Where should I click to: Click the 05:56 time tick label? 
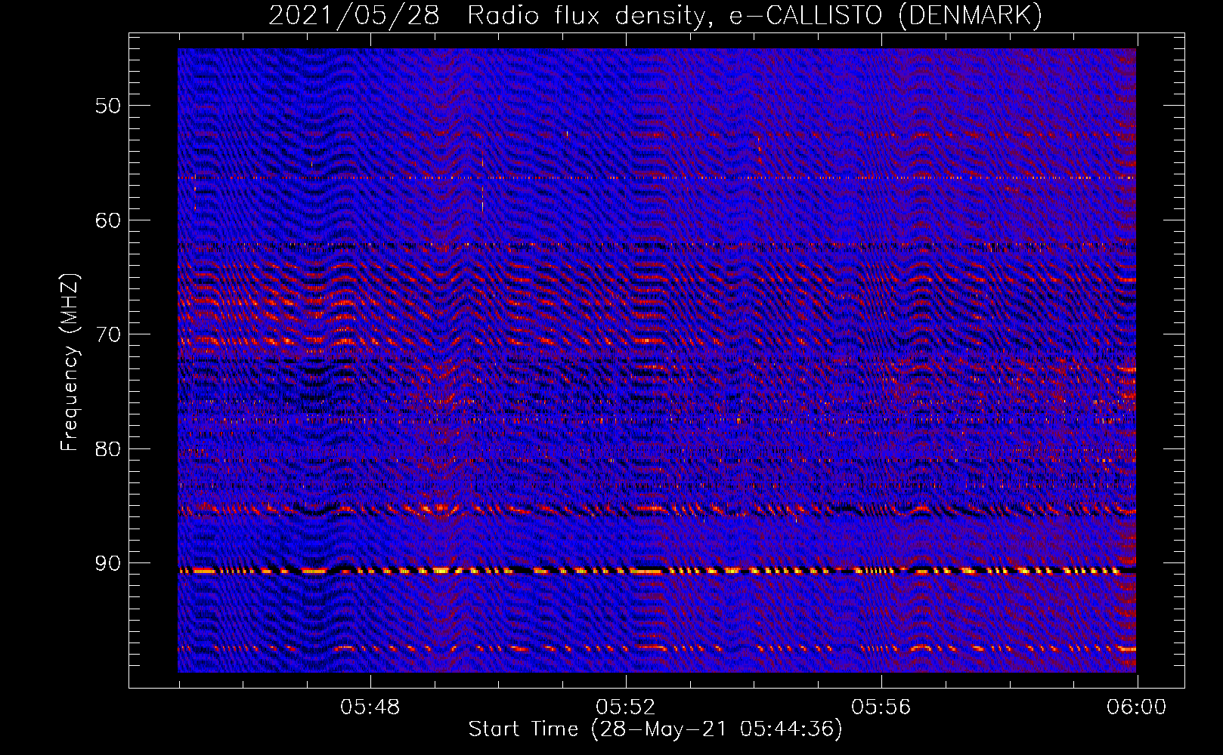881,707
